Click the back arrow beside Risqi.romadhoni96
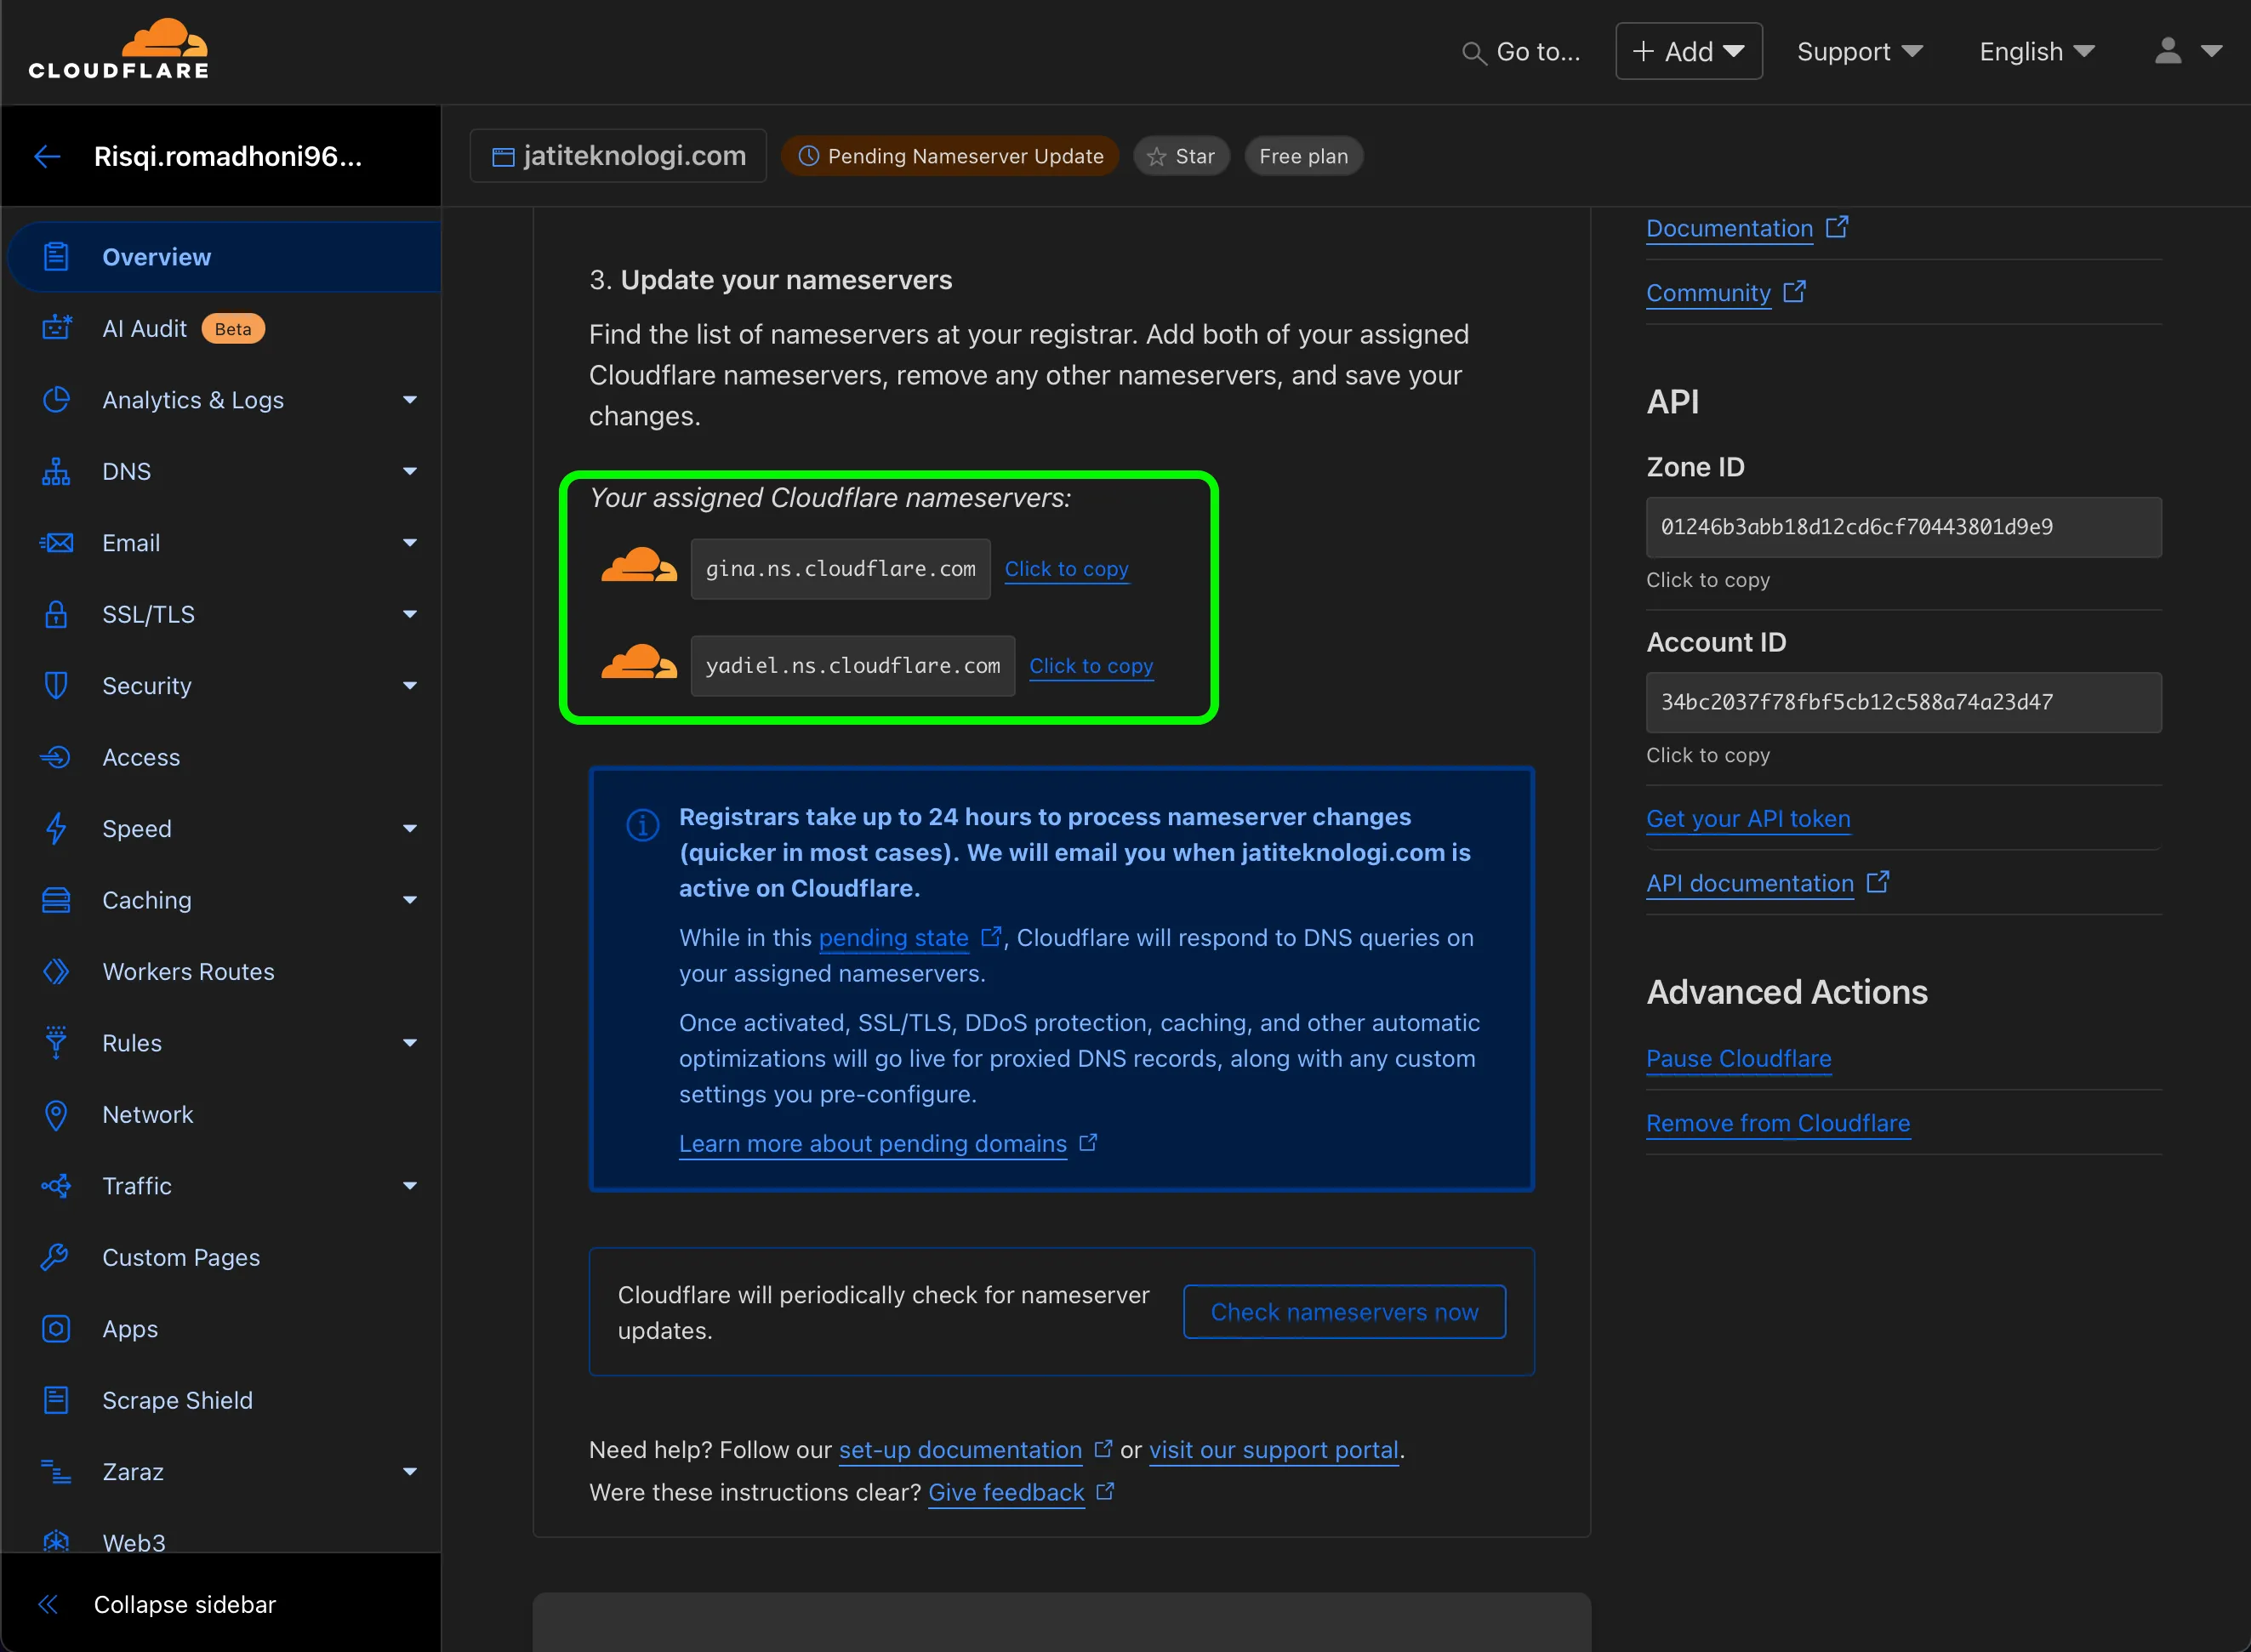Viewport: 2251px width, 1652px height. point(47,156)
